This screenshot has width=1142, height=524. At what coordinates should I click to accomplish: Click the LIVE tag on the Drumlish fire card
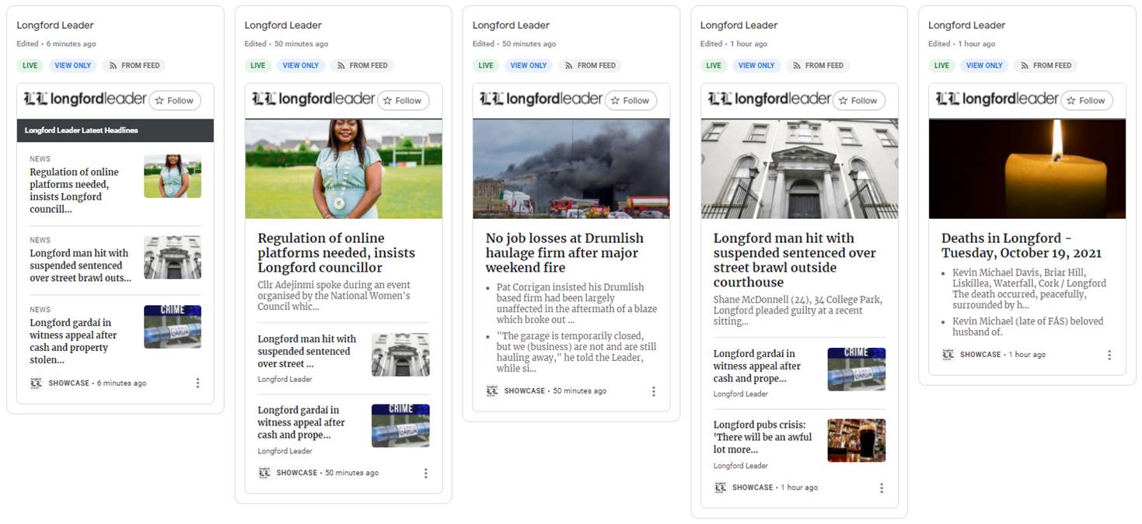click(486, 66)
